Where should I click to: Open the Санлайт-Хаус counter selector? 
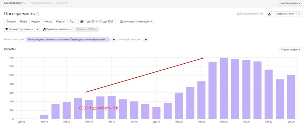tap(15, 3)
